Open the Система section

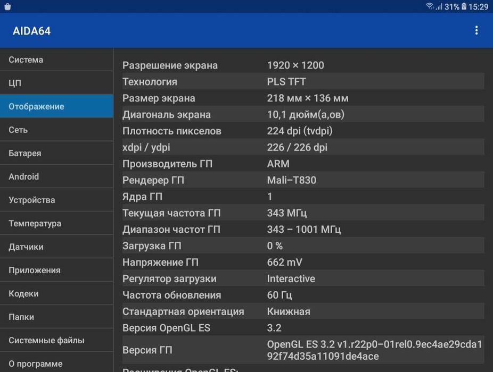click(x=56, y=60)
